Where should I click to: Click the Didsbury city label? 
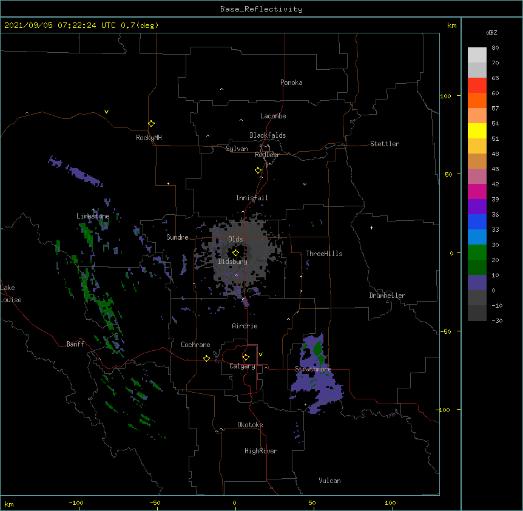pyautogui.click(x=233, y=262)
